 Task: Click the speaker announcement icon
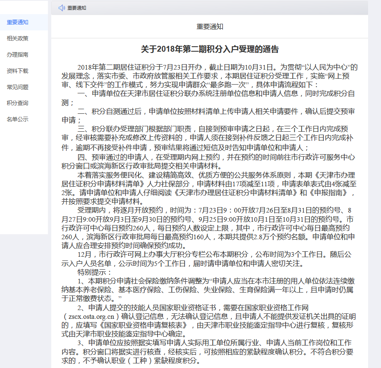click(x=62, y=8)
